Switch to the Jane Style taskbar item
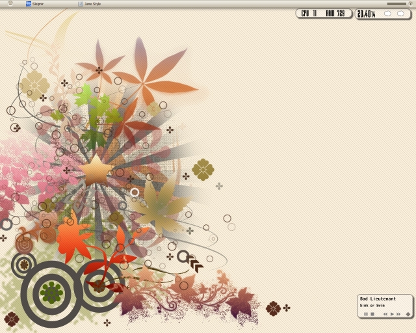Image resolution: width=416 pixels, height=333 pixels. click(x=90, y=4)
